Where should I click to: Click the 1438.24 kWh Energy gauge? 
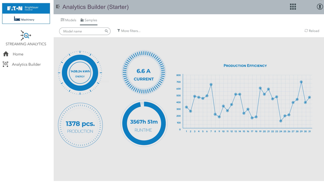(x=80, y=73)
